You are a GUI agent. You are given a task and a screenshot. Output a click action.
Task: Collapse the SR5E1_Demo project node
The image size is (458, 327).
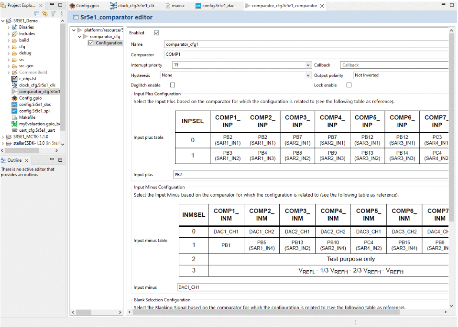tap(3, 21)
